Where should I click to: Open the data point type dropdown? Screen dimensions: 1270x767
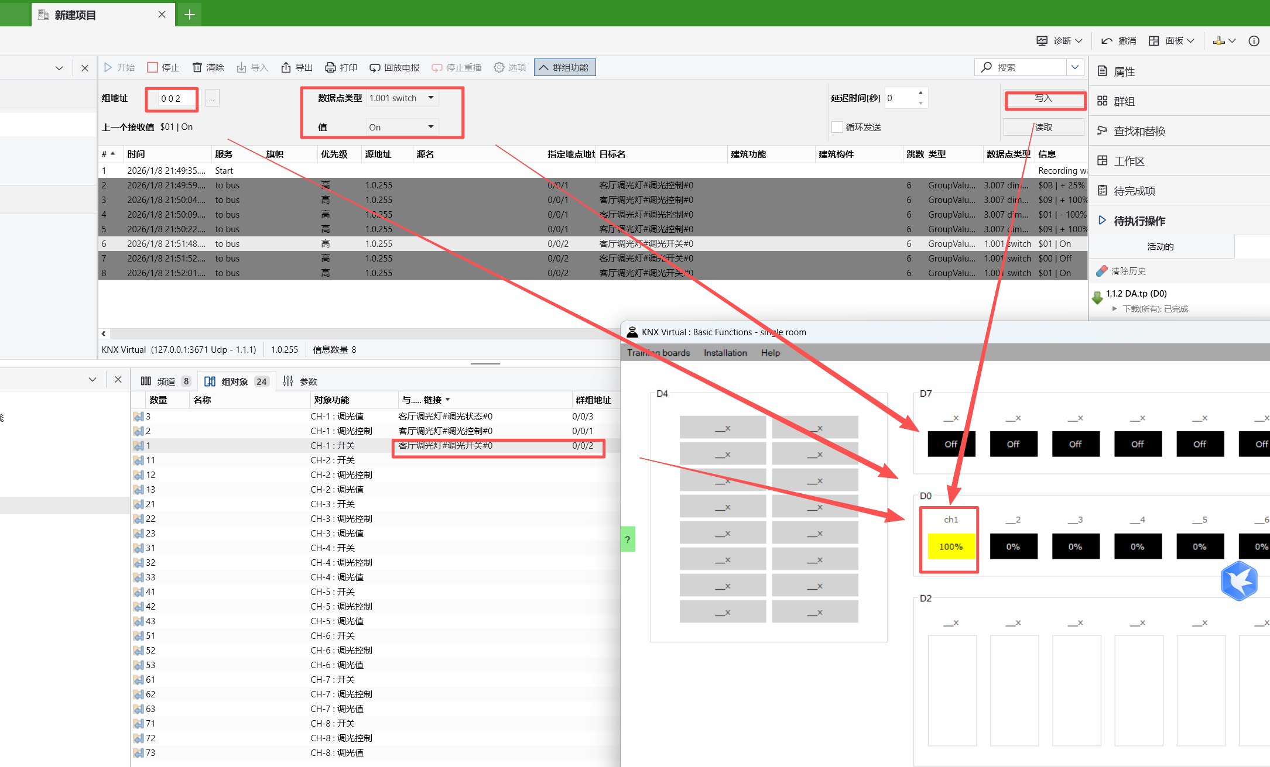click(x=431, y=98)
